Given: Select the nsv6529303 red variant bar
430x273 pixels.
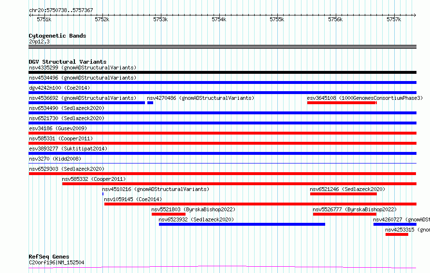Looking at the screenshot, I should pos(222,174).
